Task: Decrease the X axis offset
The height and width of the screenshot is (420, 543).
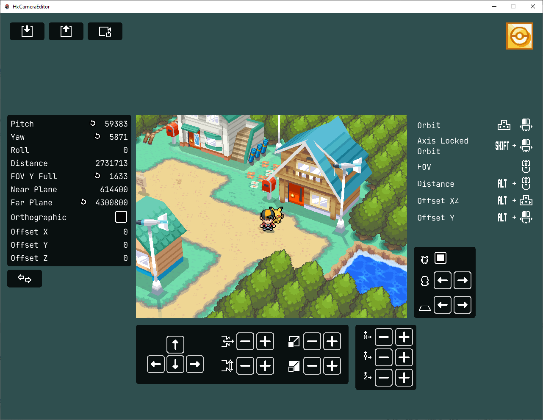Action: (384, 337)
